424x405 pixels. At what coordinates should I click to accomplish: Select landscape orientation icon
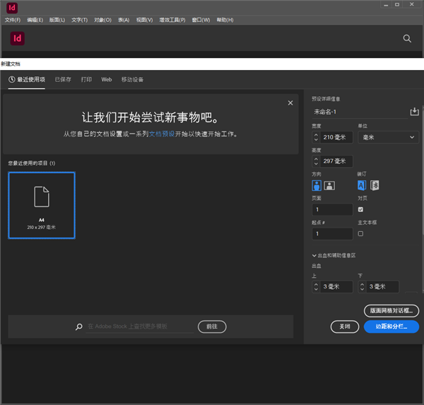pos(329,185)
